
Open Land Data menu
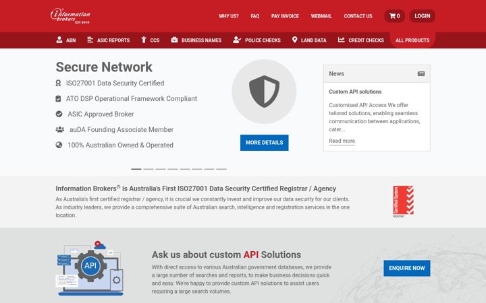[x=309, y=40]
